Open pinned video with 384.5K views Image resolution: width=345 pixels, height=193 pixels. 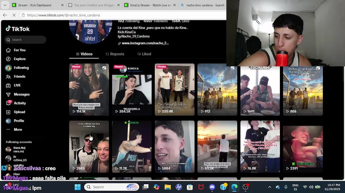[132, 90]
